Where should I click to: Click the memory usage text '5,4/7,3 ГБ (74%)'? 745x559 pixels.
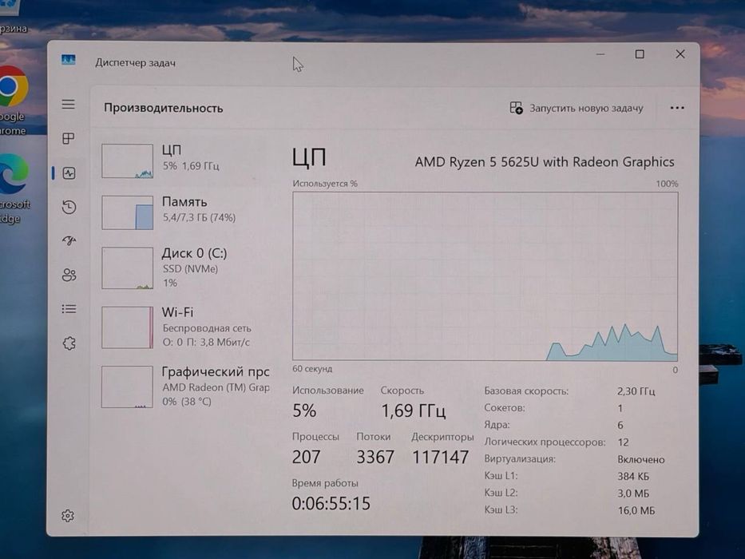[199, 218]
